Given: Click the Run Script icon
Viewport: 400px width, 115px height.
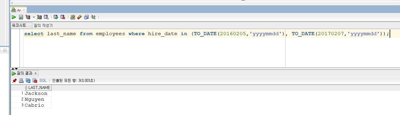Looking at the screenshot, I should pos(21,17).
